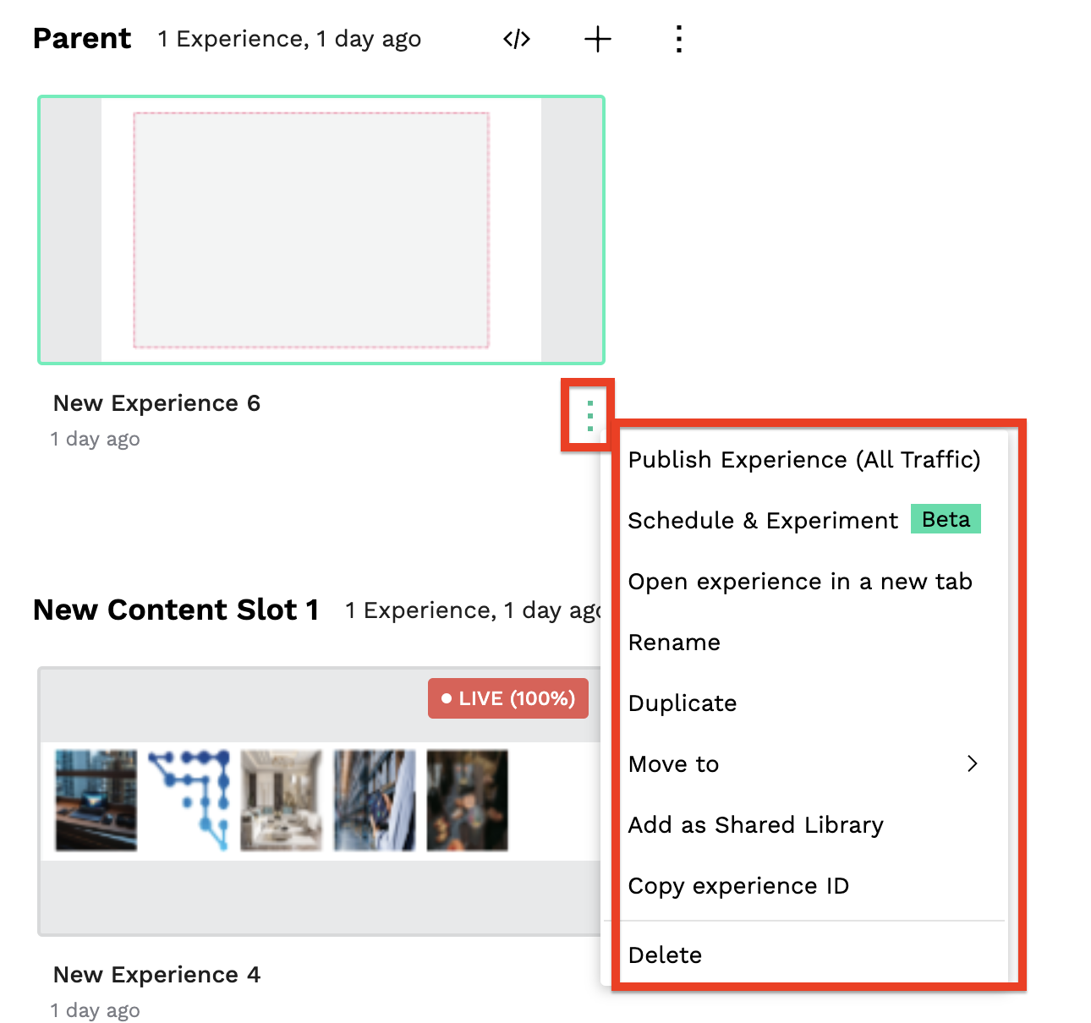Click the New Content Slot 1 heading
This screenshot has width=1091, height=1023.
(176, 610)
